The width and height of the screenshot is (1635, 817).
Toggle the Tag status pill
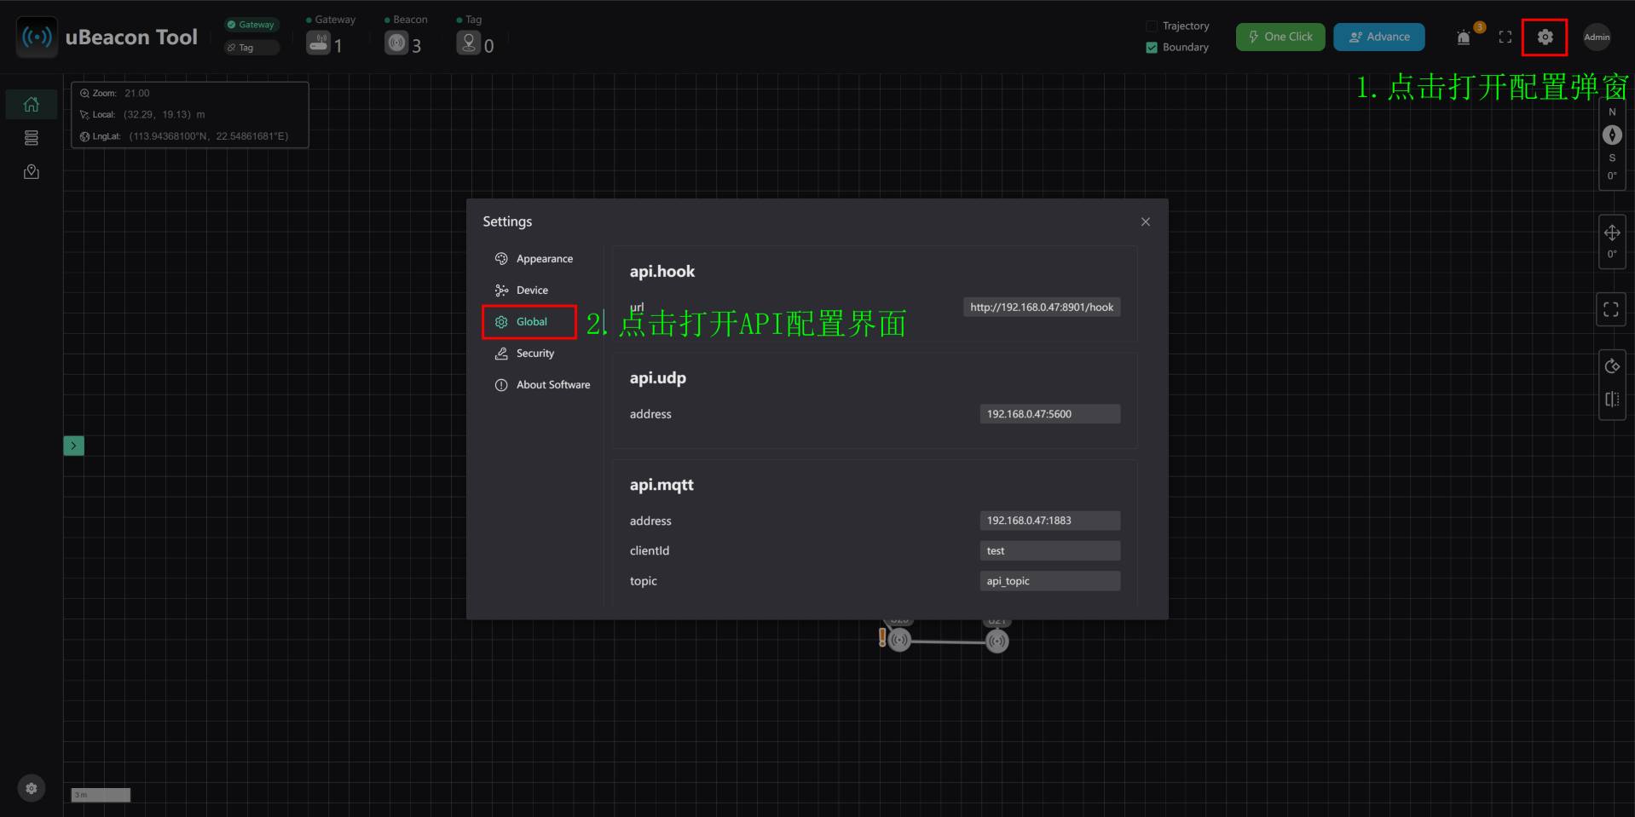251,48
